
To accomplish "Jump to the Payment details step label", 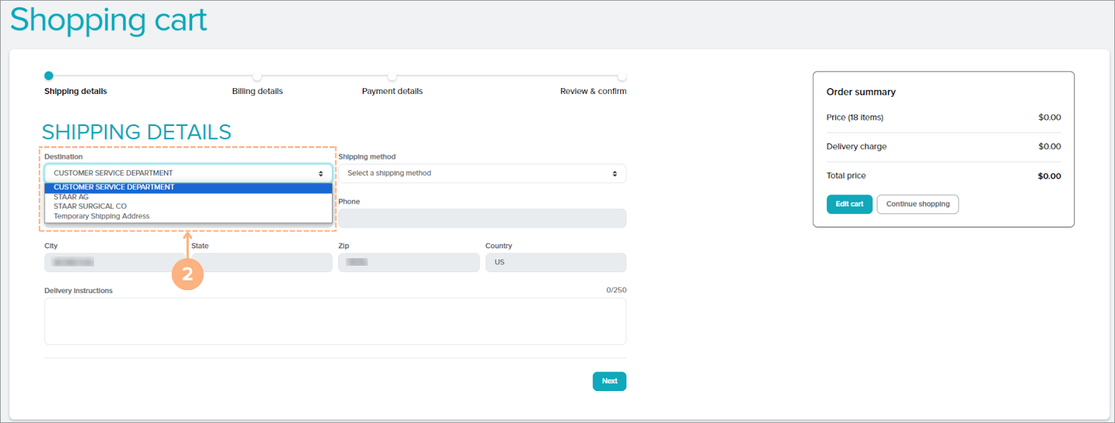I will (x=392, y=91).
